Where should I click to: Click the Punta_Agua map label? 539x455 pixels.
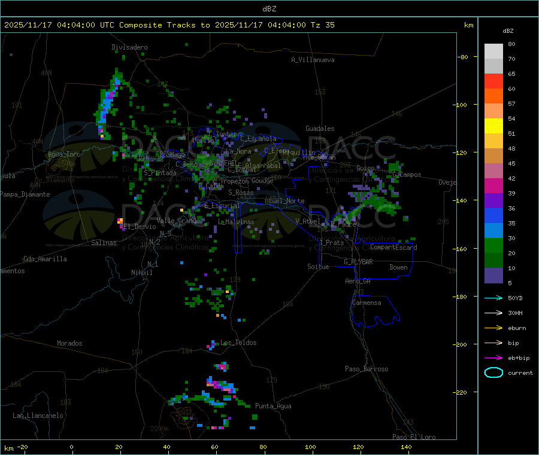(273, 406)
